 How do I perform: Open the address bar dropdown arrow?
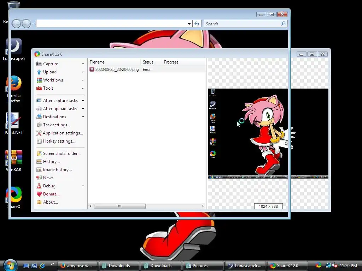pos(189,24)
